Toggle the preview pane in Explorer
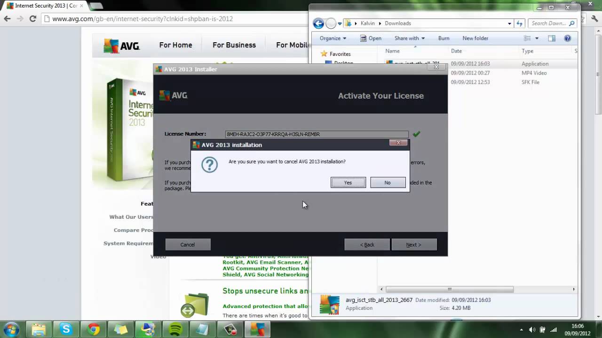 pyautogui.click(x=552, y=38)
